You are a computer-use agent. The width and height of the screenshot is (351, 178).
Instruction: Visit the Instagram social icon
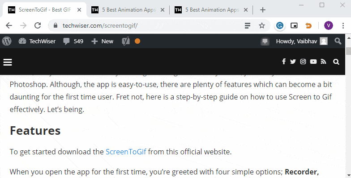[303, 62]
